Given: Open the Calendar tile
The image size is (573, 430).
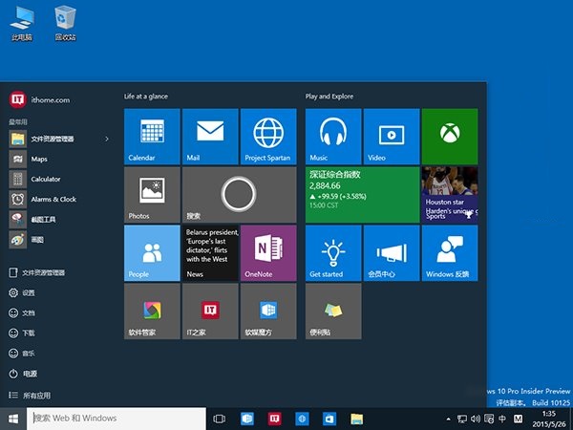Looking at the screenshot, I should (152, 136).
